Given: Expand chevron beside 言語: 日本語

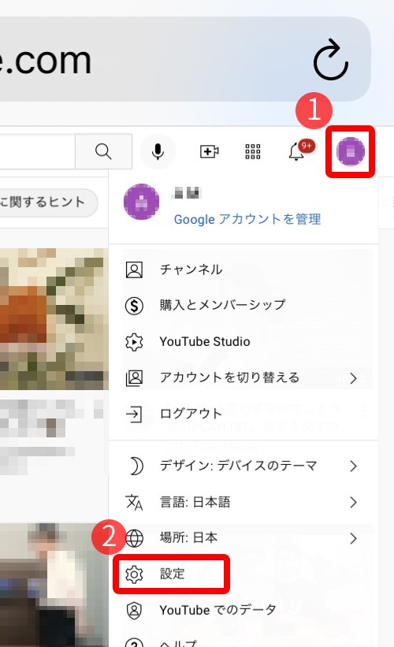Looking at the screenshot, I should tap(353, 502).
